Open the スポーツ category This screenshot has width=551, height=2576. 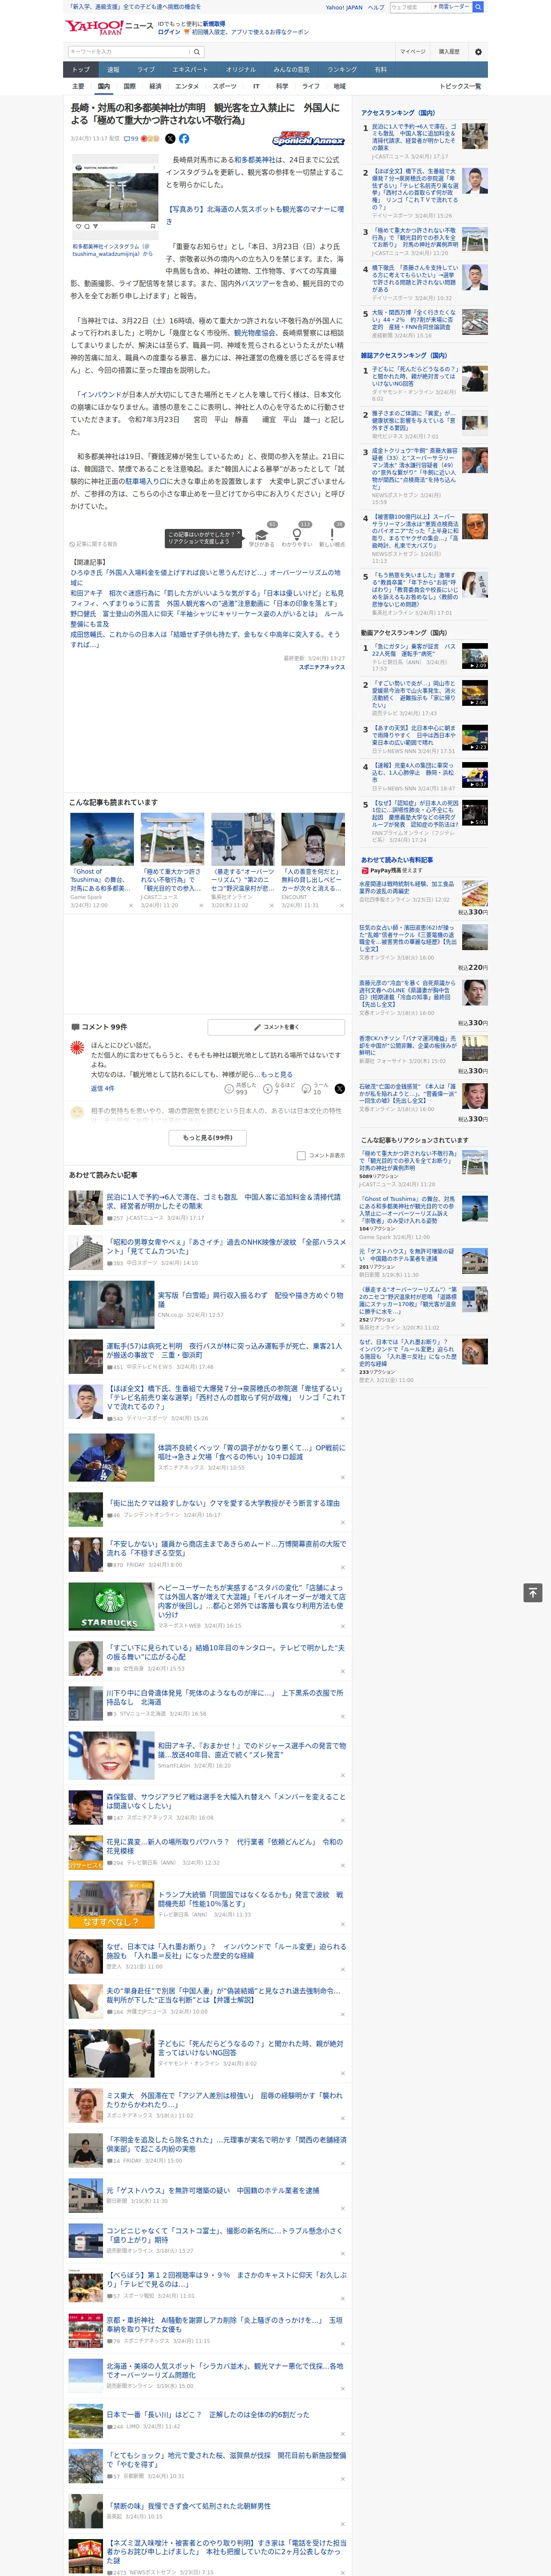pos(224,86)
